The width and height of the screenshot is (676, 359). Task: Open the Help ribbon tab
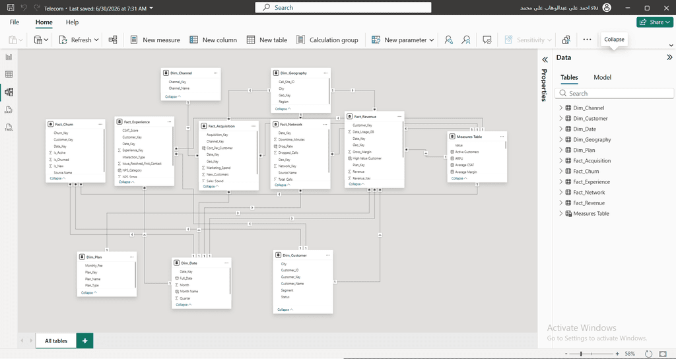[73, 22]
